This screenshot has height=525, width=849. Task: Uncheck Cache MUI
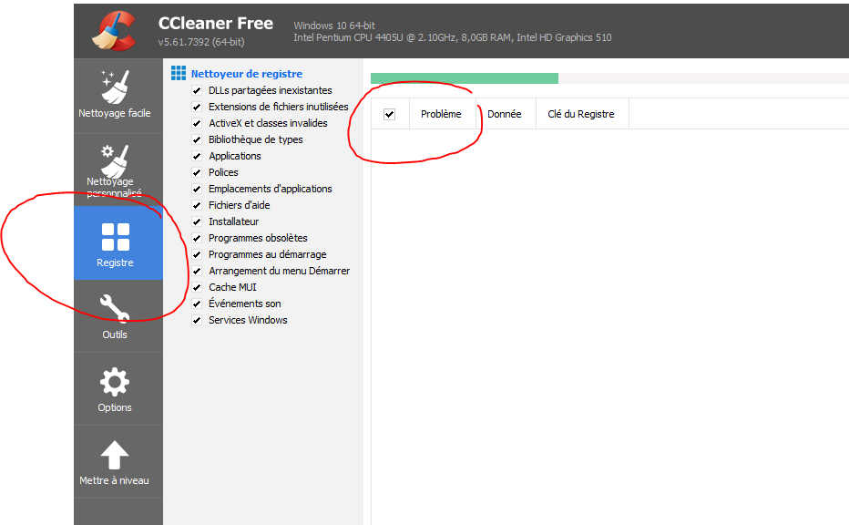tap(197, 287)
